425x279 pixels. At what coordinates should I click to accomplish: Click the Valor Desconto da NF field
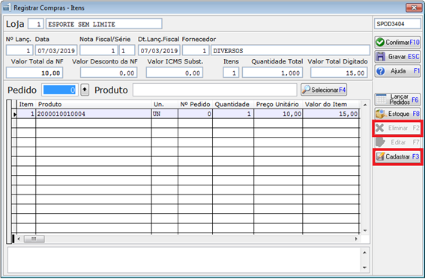[x=109, y=73]
